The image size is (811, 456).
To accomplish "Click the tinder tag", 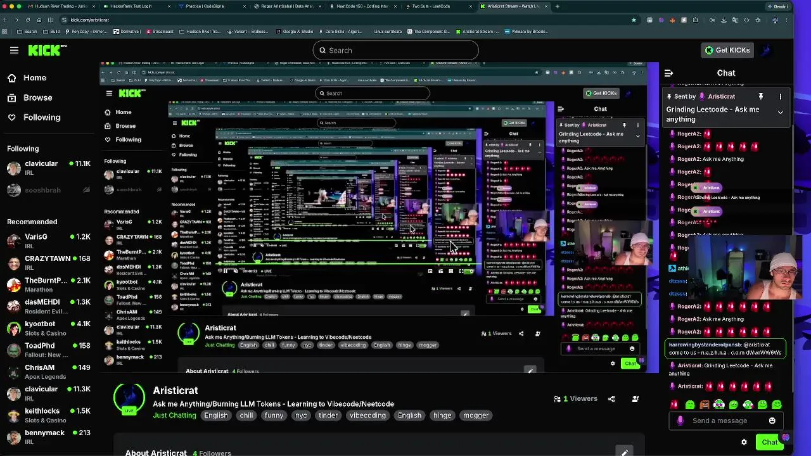I will pyautogui.click(x=328, y=415).
